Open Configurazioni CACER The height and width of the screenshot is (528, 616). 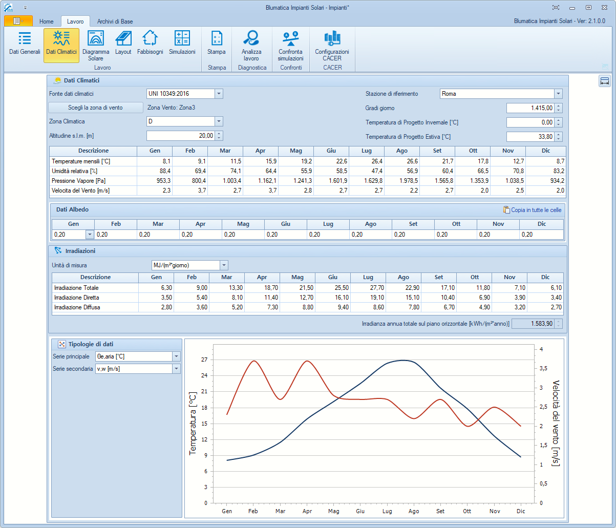point(332,45)
